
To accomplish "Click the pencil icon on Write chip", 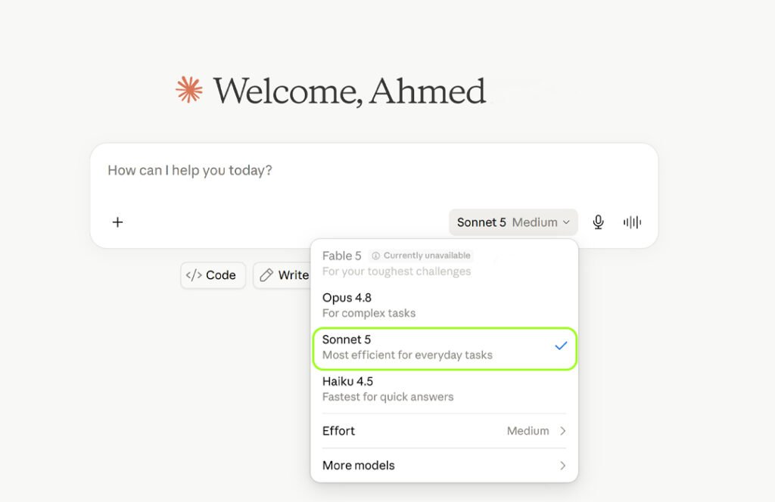I will point(266,275).
